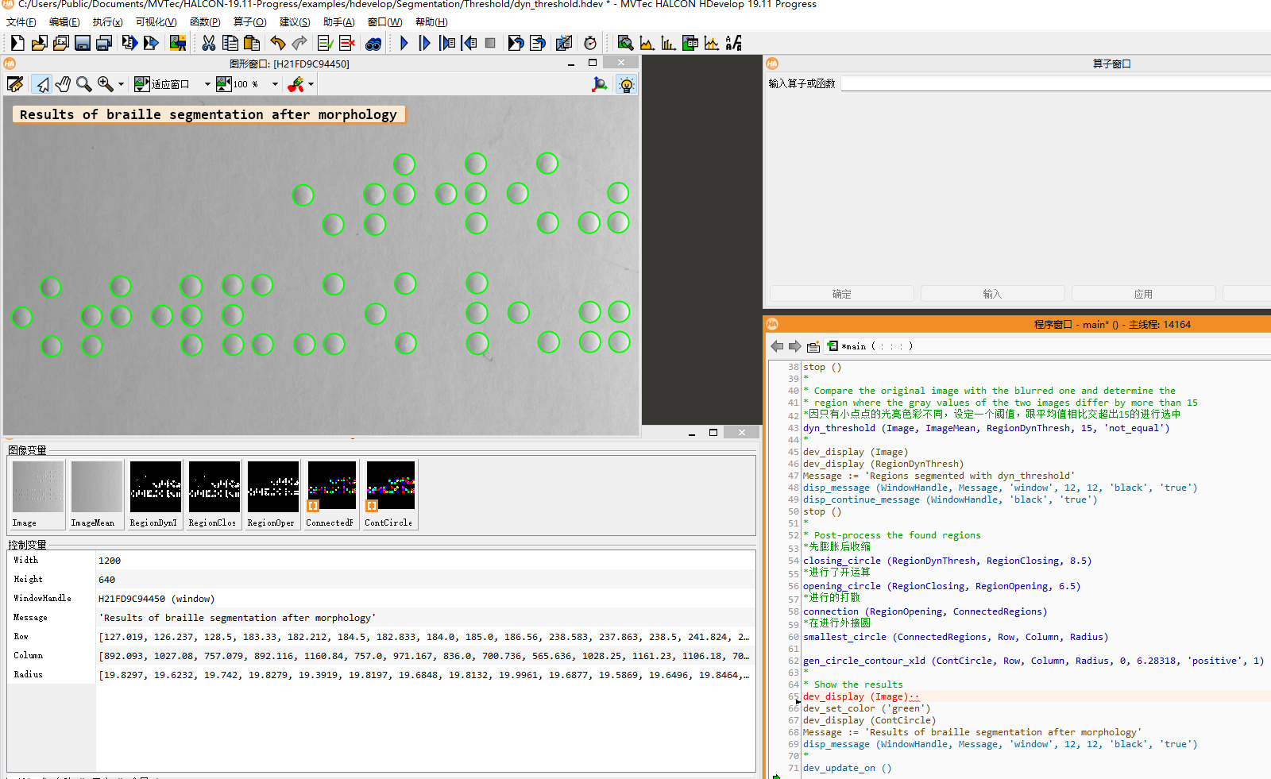Open a program file from toolbar
1271x779 pixels.
(x=39, y=43)
